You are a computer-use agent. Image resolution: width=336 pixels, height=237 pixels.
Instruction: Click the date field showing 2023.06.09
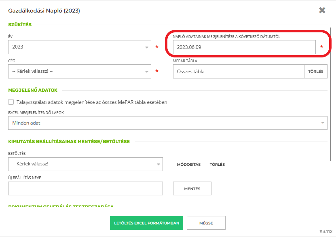244,47
